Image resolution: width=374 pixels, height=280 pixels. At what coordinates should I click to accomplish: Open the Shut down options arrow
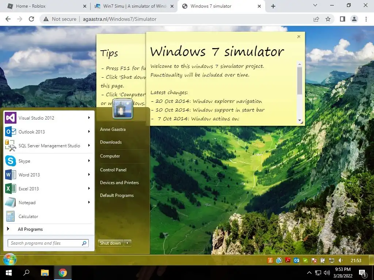[127, 243]
